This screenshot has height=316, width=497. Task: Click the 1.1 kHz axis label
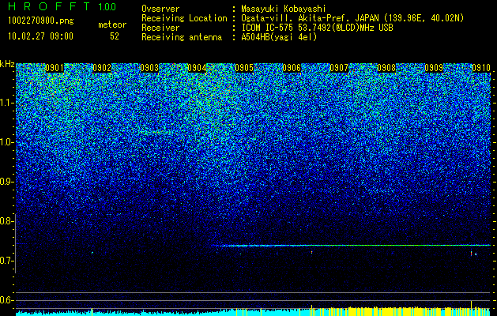point(7,103)
